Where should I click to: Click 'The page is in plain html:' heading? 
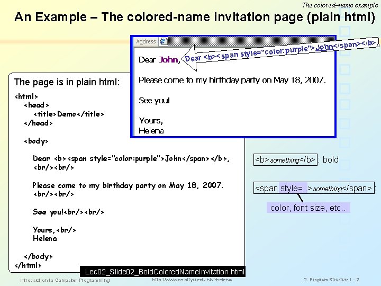pyautogui.click(x=67, y=82)
